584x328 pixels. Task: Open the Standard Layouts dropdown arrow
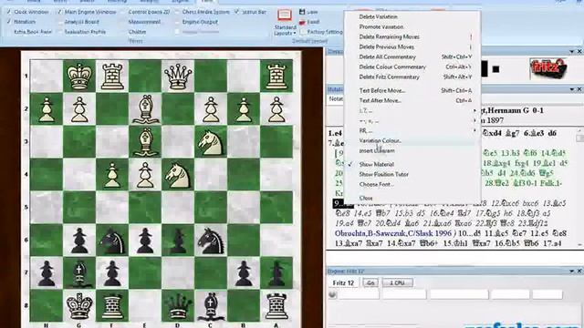[x=294, y=33]
